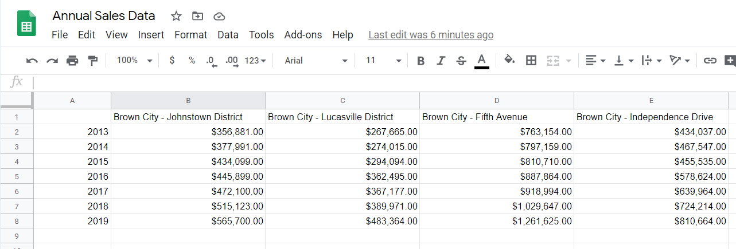Click the undo arrow icon
This screenshot has height=249, width=736.
(33, 61)
